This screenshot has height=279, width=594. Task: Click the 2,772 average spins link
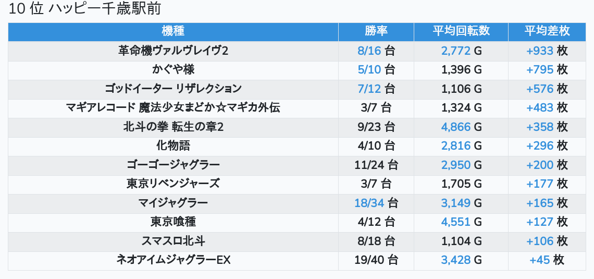[x=455, y=51]
